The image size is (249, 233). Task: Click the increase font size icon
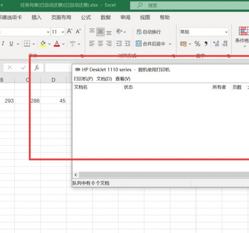tap(69, 32)
